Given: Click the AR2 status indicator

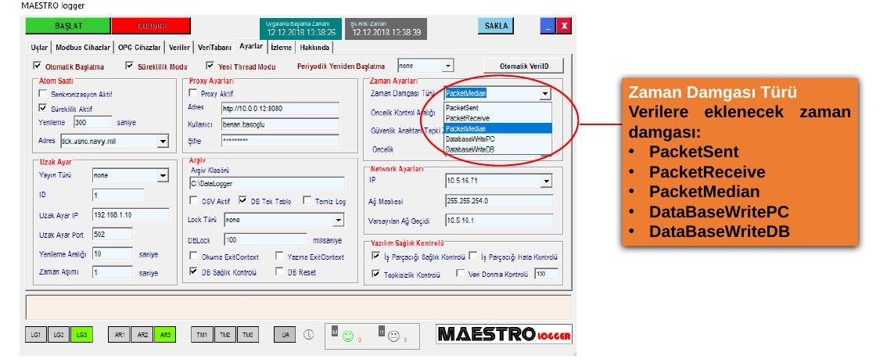Looking at the screenshot, I should [142, 335].
